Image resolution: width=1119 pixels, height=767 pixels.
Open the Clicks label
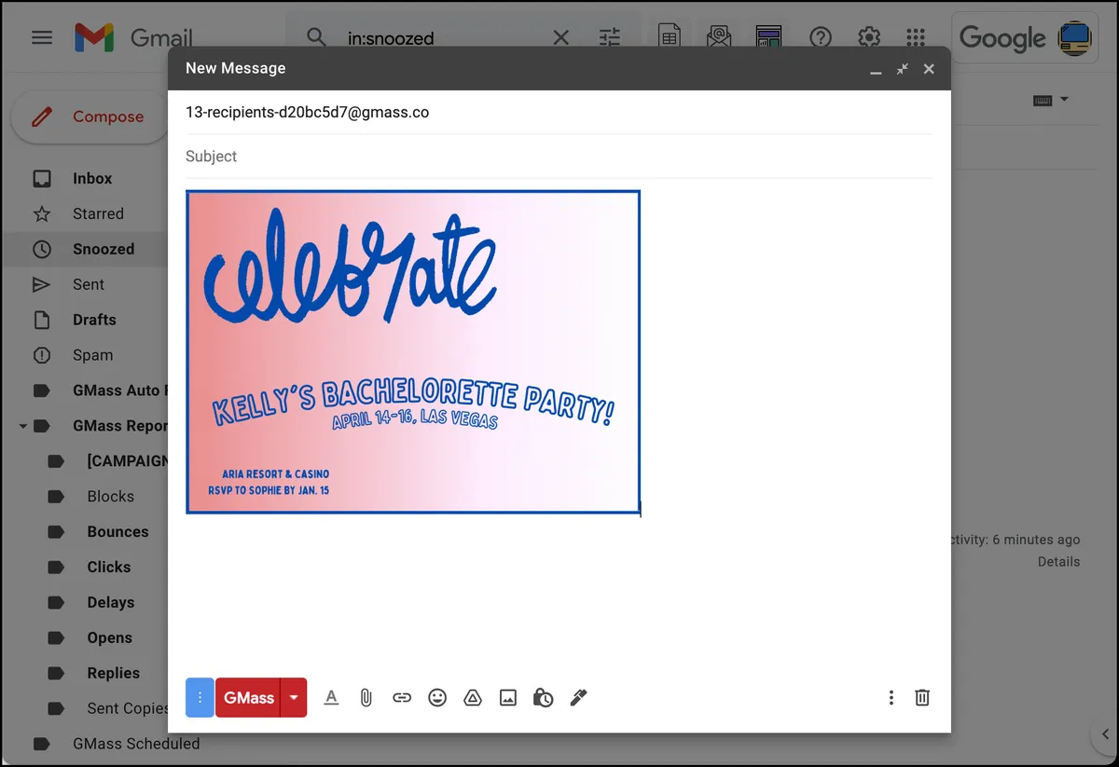pyautogui.click(x=108, y=568)
